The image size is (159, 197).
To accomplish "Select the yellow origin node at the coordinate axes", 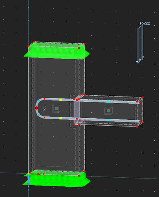I will point(28,174).
